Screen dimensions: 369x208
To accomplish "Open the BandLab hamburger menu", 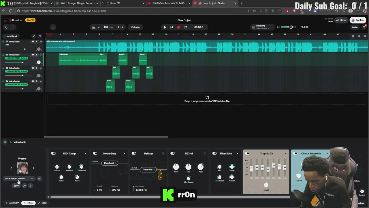I will coord(5,20).
